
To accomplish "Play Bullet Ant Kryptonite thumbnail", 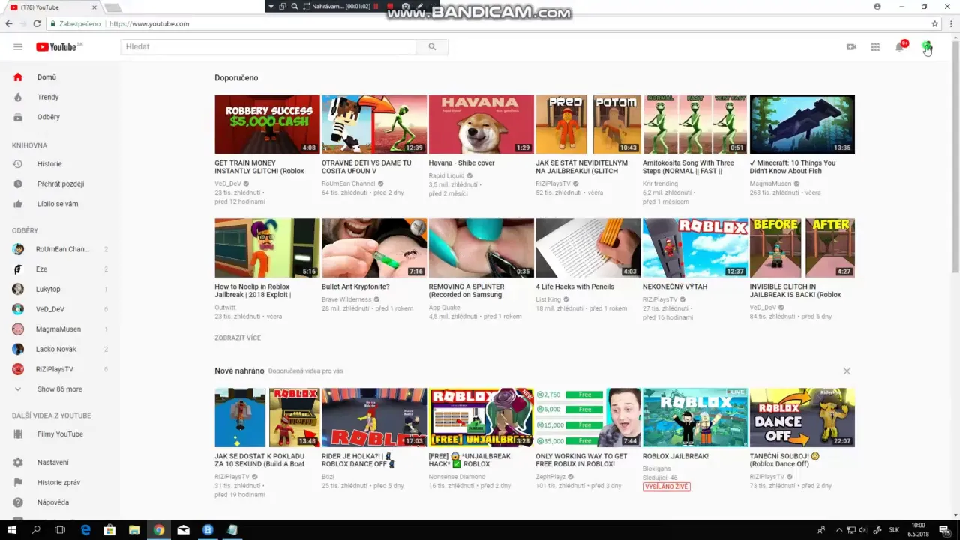I will (374, 248).
